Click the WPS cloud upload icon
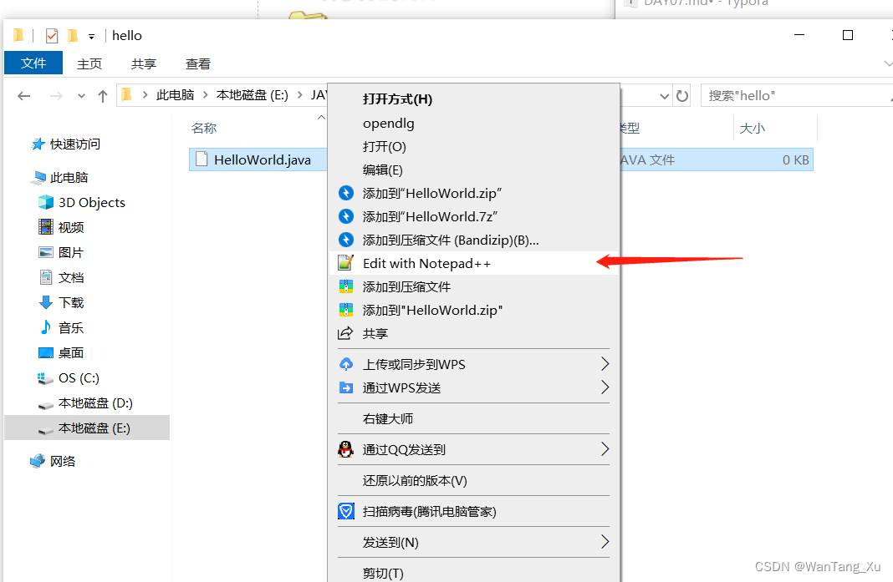Image resolution: width=893 pixels, height=582 pixels. point(345,364)
